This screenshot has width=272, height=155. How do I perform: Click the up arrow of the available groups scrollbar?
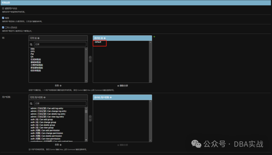pos(86,49)
